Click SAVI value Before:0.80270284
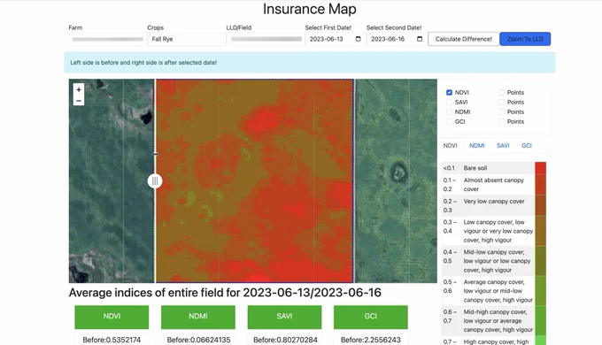602x345 pixels. point(285,340)
